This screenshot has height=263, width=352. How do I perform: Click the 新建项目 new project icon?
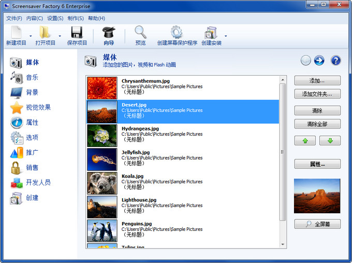pos(17,32)
